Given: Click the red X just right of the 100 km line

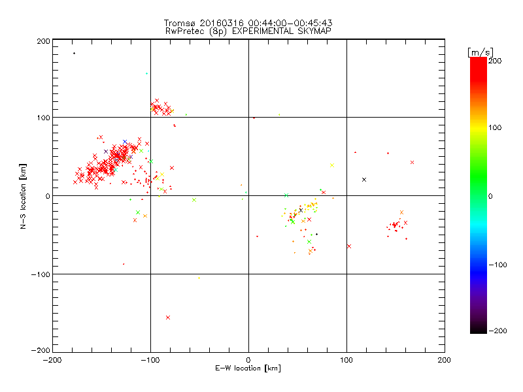Looking at the screenshot, I should click(x=349, y=246).
